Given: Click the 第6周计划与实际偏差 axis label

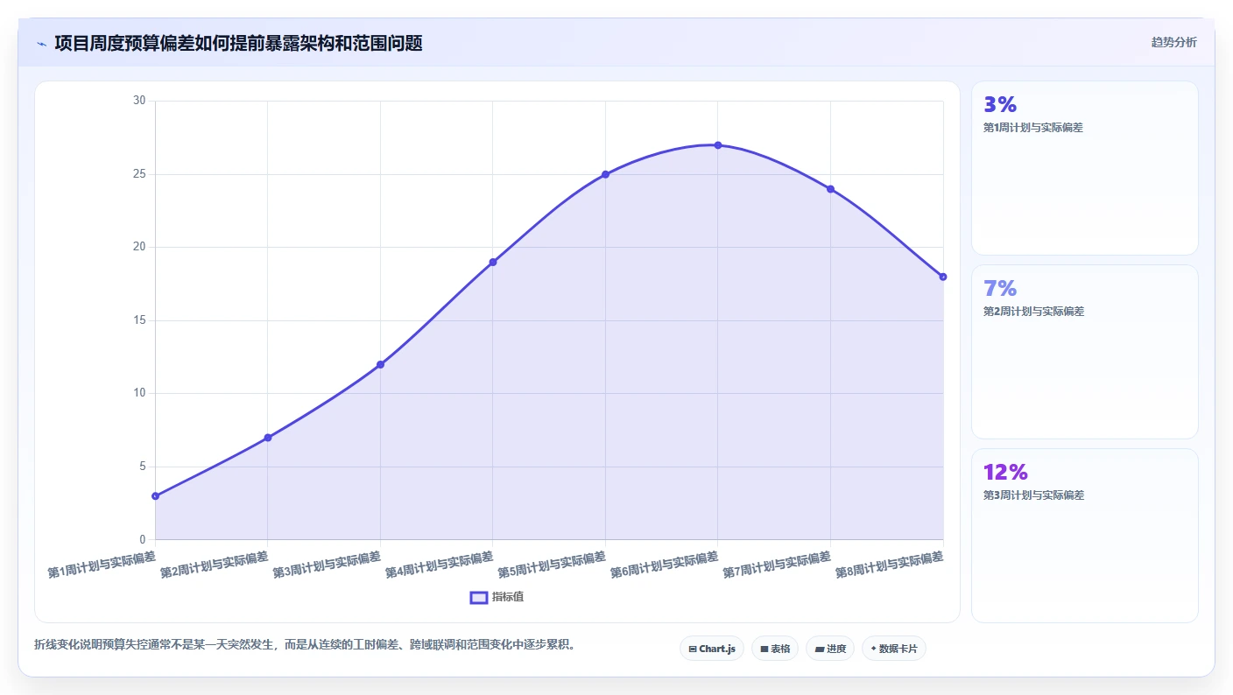Looking at the screenshot, I should [664, 565].
